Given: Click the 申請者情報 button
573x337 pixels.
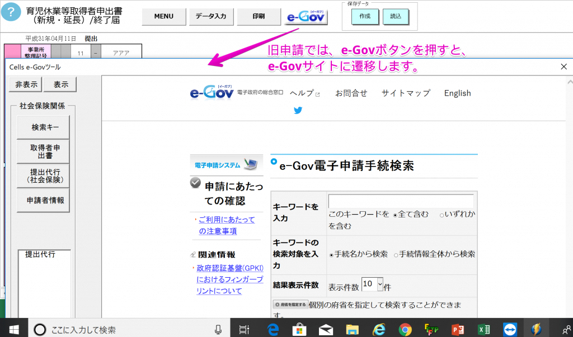Looking at the screenshot, I should (x=44, y=200).
